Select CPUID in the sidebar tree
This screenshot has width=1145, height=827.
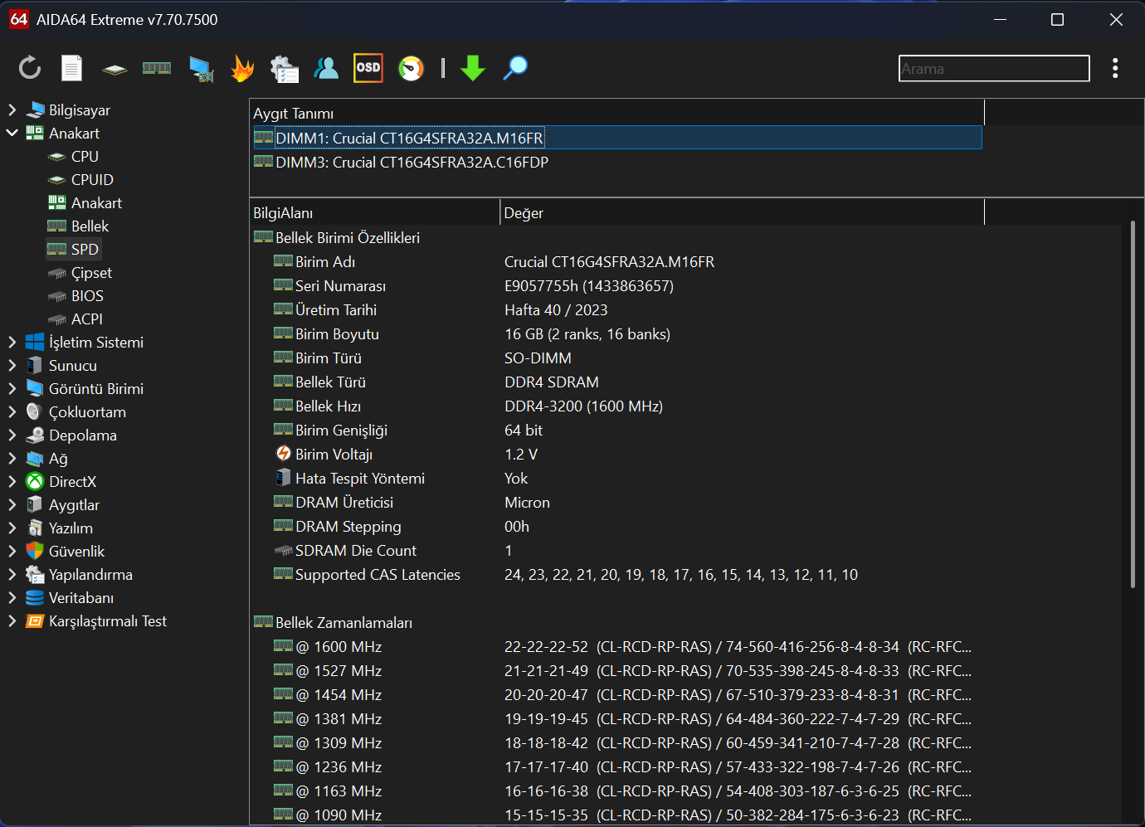[x=92, y=179]
